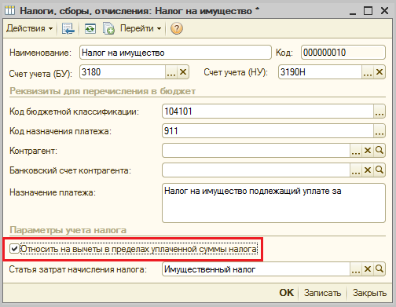Screen dimensions: 396x307
Task: Click the list navigation icon after Действия
Action: 68,28
